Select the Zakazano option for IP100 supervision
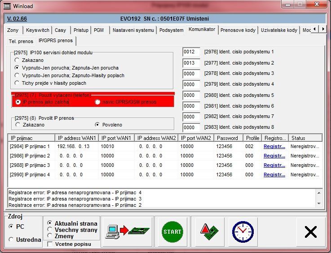This screenshot has height=253, width=331. click(x=17, y=60)
